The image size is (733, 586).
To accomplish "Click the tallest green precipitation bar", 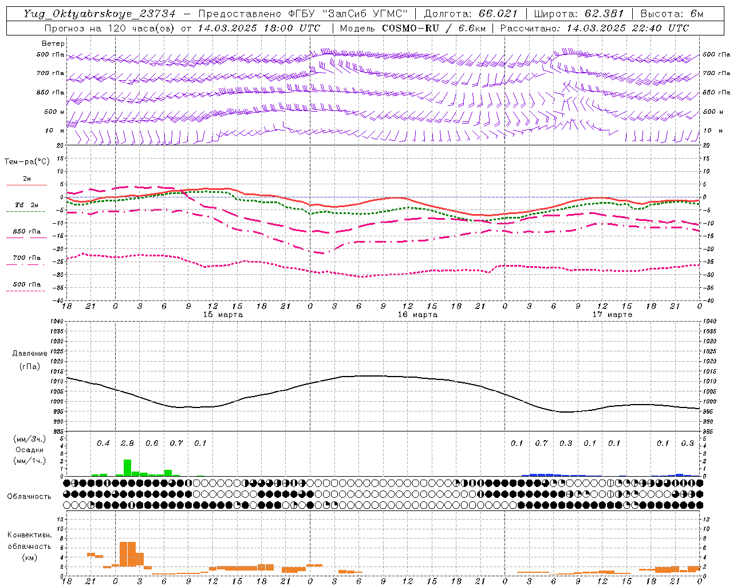I will click(127, 468).
